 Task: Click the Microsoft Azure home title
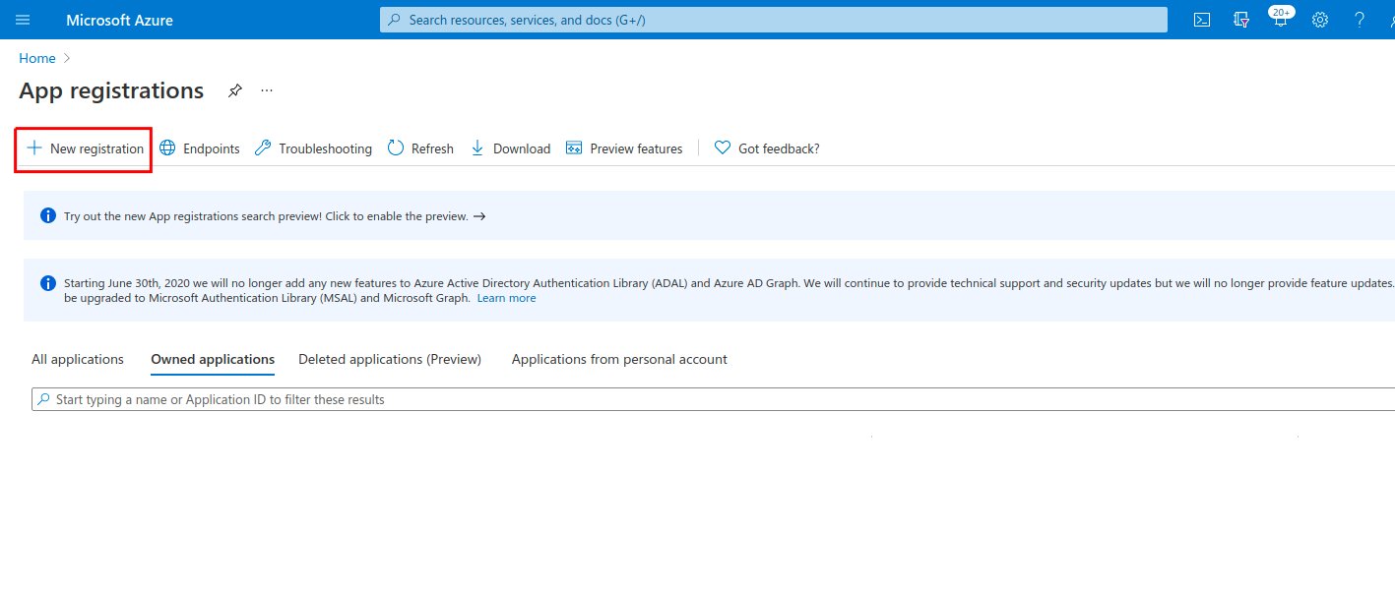[119, 20]
